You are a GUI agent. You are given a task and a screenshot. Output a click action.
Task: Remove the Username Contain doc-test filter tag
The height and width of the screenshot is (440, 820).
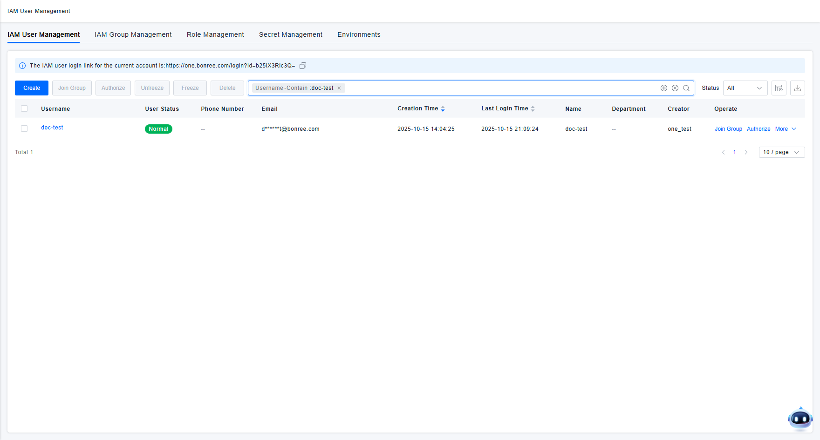point(339,88)
